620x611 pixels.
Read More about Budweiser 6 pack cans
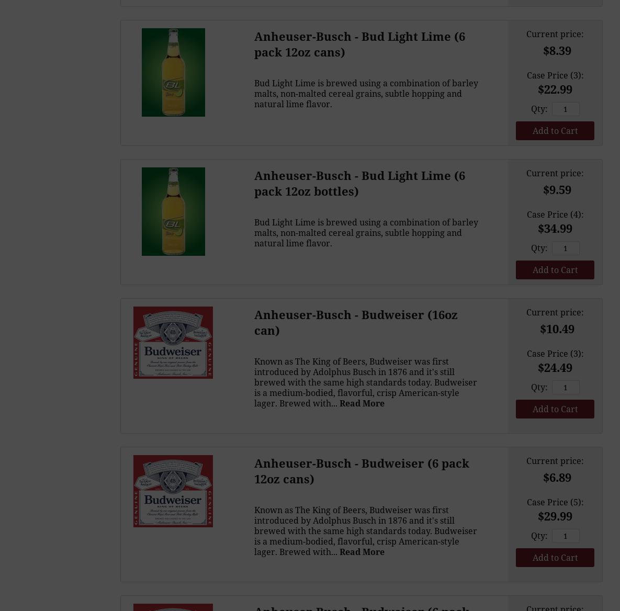[362, 552]
